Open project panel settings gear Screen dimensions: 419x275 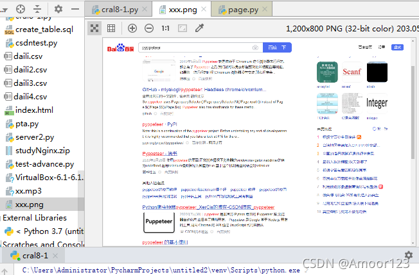coord(58,9)
